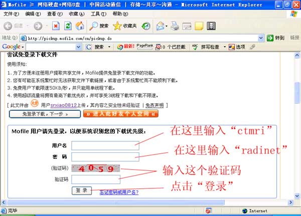301x216 pixels.
Task: Click the 密码 input field
Action: pyautogui.click(x=105, y=157)
